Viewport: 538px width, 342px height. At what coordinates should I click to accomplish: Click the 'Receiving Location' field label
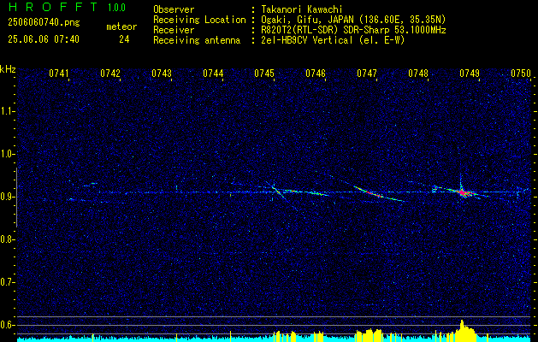(199, 20)
